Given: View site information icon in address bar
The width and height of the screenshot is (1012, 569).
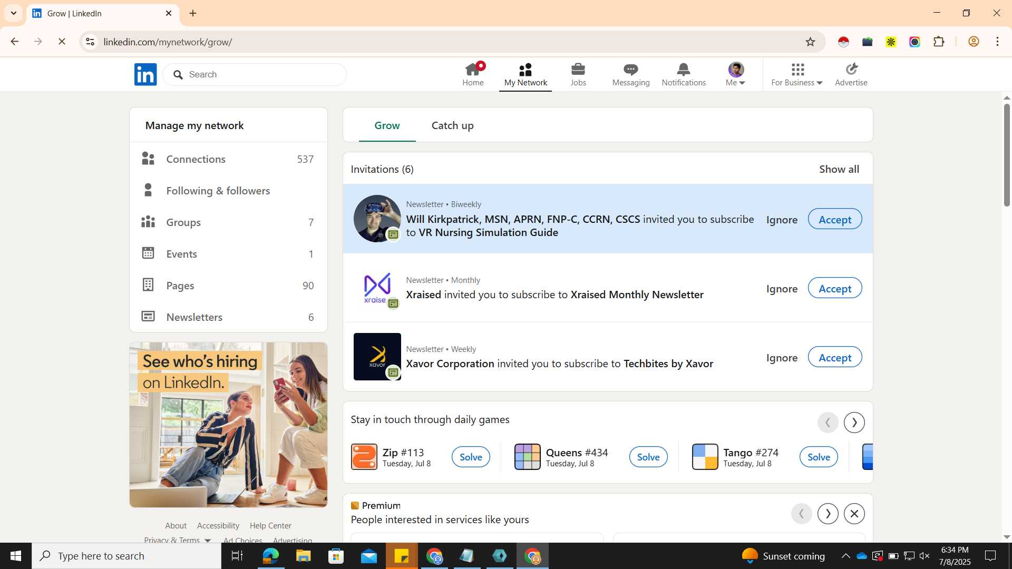Looking at the screenshot, I should tap(90, 42).
